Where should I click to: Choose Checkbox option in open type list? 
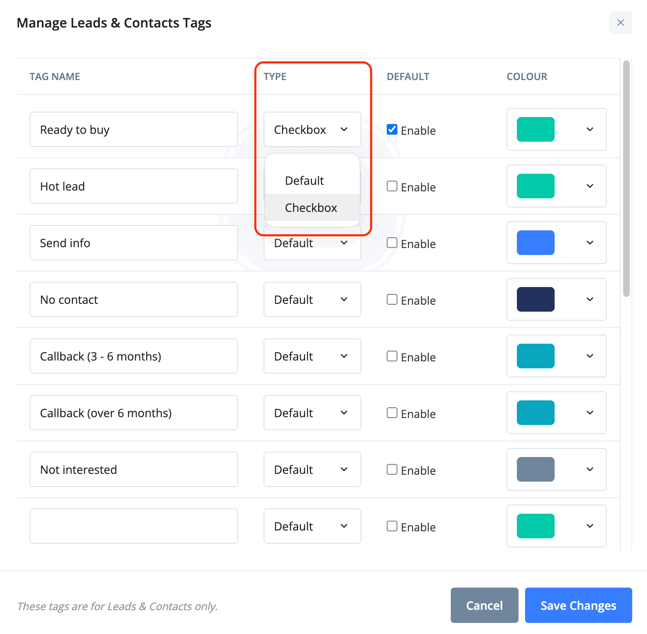[311, 208]
